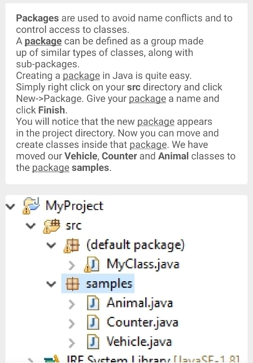The image size is (253, 363).
Task: Select the samples package label
Action: click(x=109, y=284)
